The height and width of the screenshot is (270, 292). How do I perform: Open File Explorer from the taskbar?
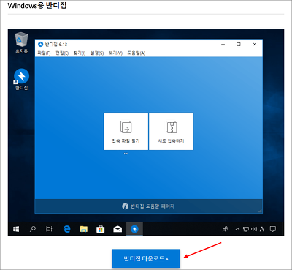pyautogui.click(x=84, y=229)
